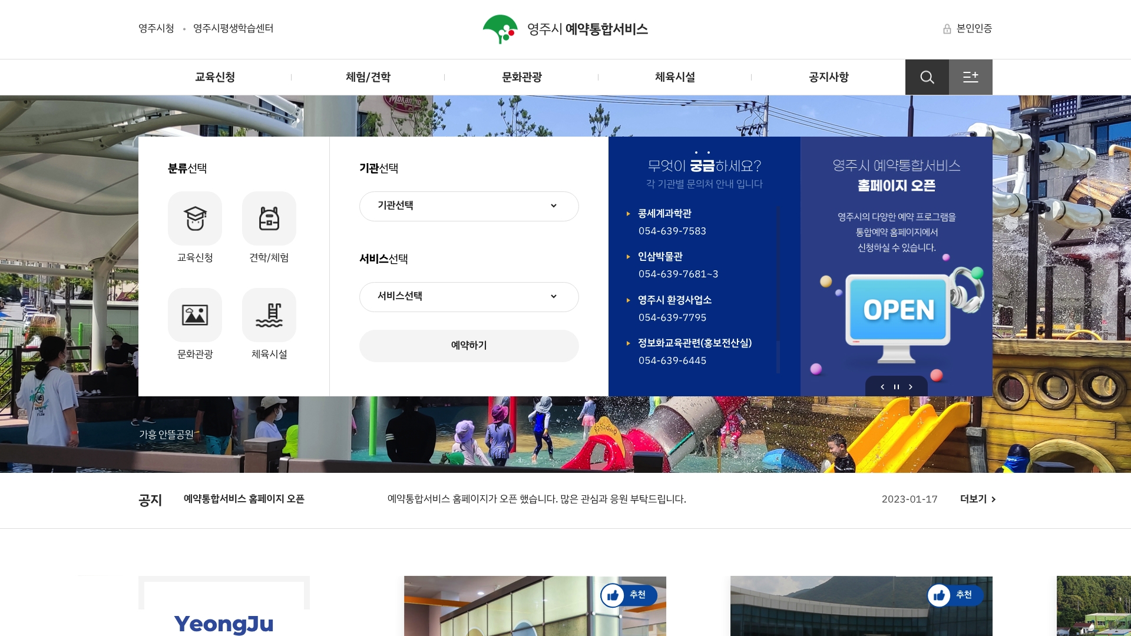Screen dimensions: 1131x636
Task: Go to the previous banner slide
Action: (x=882, y=387)
